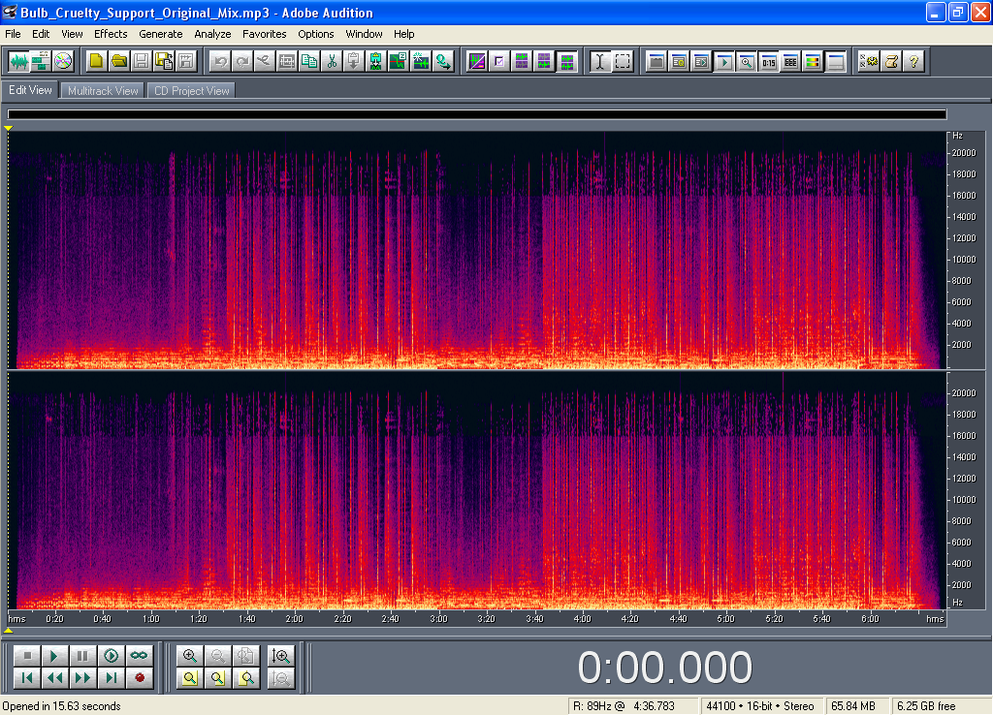993x715 pixels.
Task: Open the CD Project view disc icon
Action: coord(63,61)
